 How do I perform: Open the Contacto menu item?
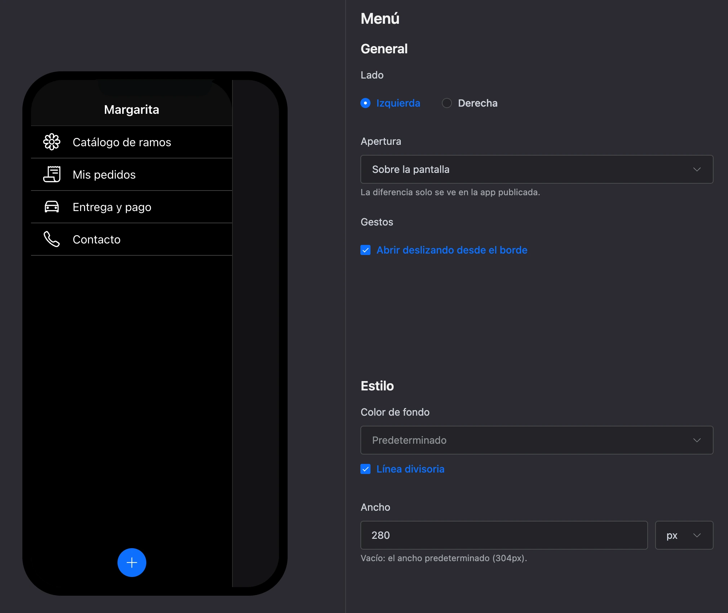(132, 239)
